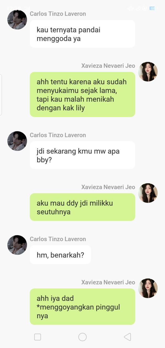Tap Carlos Tinzo Laveron name above "hm, benarkah?"
Image resolution: width=165 pixels, height=348 pixels.
pyautogui.click(x=58, y=239)
